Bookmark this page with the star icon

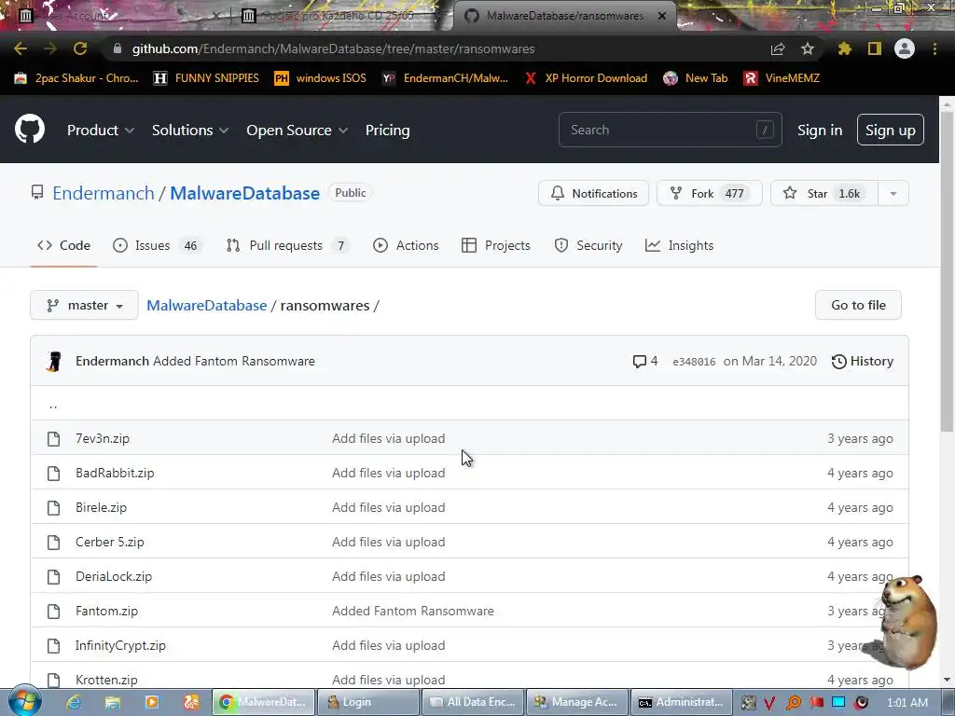808,48
